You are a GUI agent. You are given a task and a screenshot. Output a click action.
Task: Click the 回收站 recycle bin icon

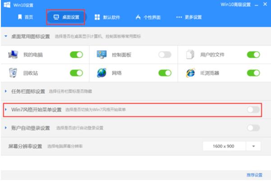click(x=13, y=73)
